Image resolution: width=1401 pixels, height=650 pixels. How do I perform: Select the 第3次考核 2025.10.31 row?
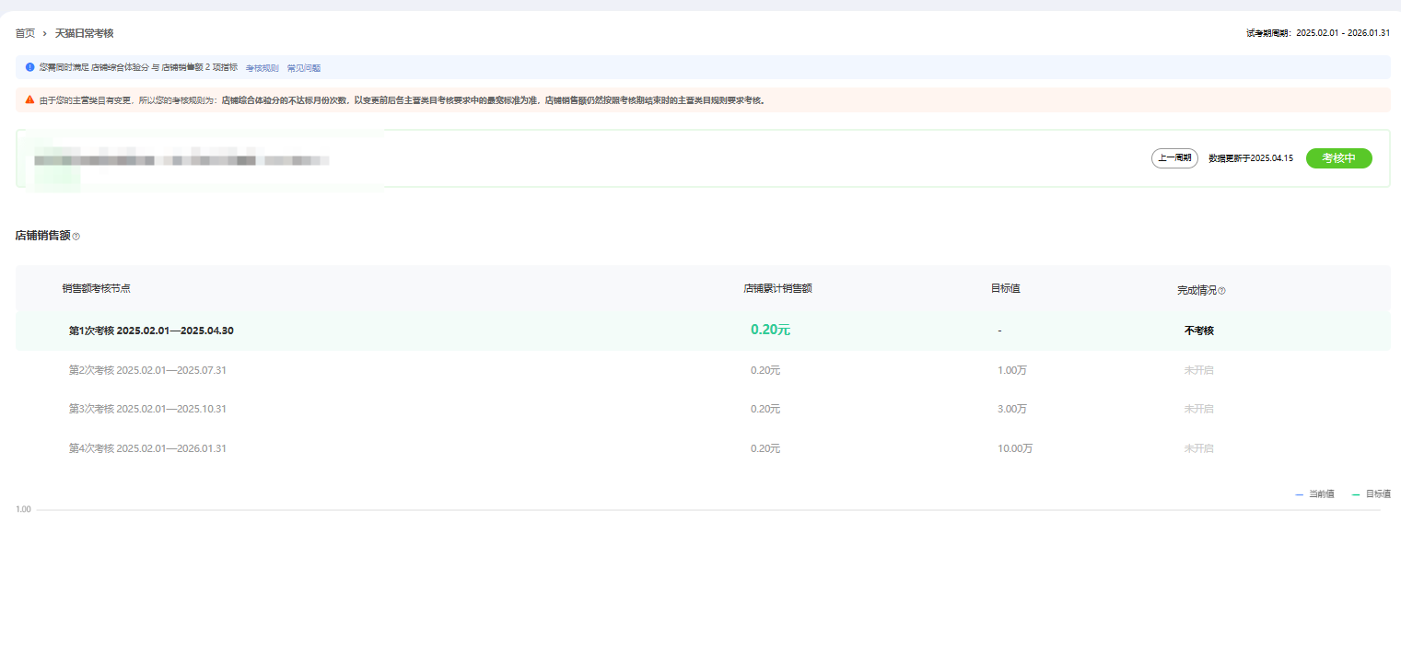tap(147, 409)
